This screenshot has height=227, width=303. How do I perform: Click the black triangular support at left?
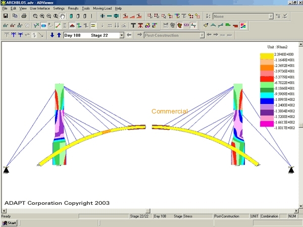[6, 170]
